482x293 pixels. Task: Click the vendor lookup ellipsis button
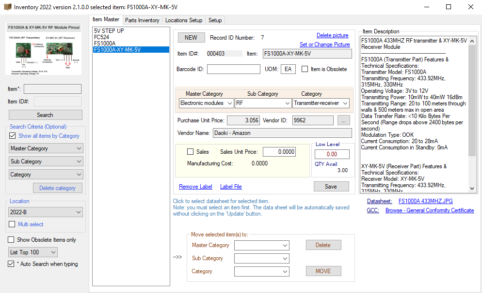[343, 120]
